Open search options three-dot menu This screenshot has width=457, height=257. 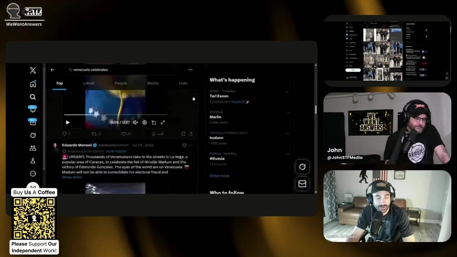click(x=190, y=70)
